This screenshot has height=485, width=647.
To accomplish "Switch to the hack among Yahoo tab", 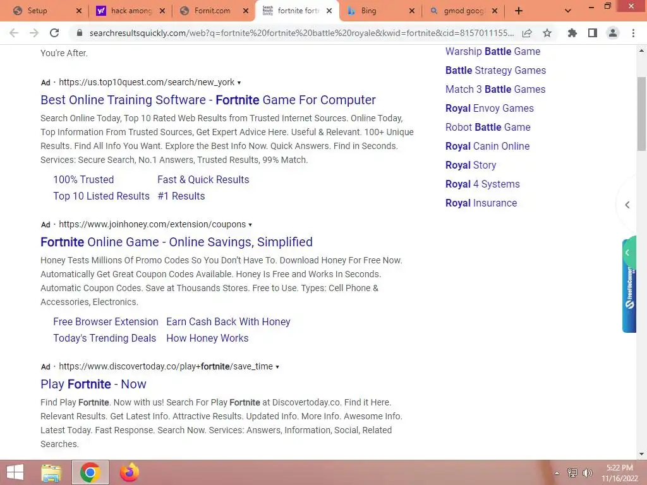I will (131, 11).
